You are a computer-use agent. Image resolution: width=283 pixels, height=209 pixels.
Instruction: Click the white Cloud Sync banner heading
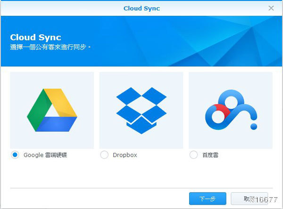pyautogui.click(x=35, y=37)
